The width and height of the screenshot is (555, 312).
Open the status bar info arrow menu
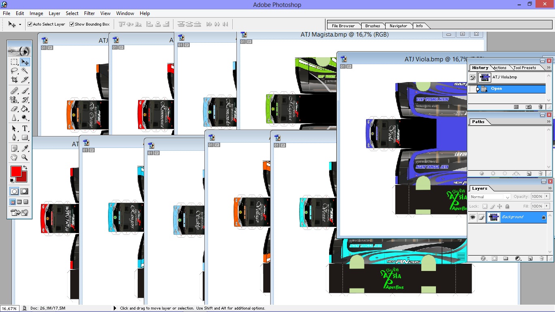point(115,308)
